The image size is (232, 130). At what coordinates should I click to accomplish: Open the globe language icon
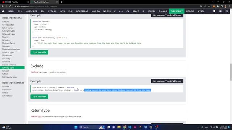coord(220,11)
